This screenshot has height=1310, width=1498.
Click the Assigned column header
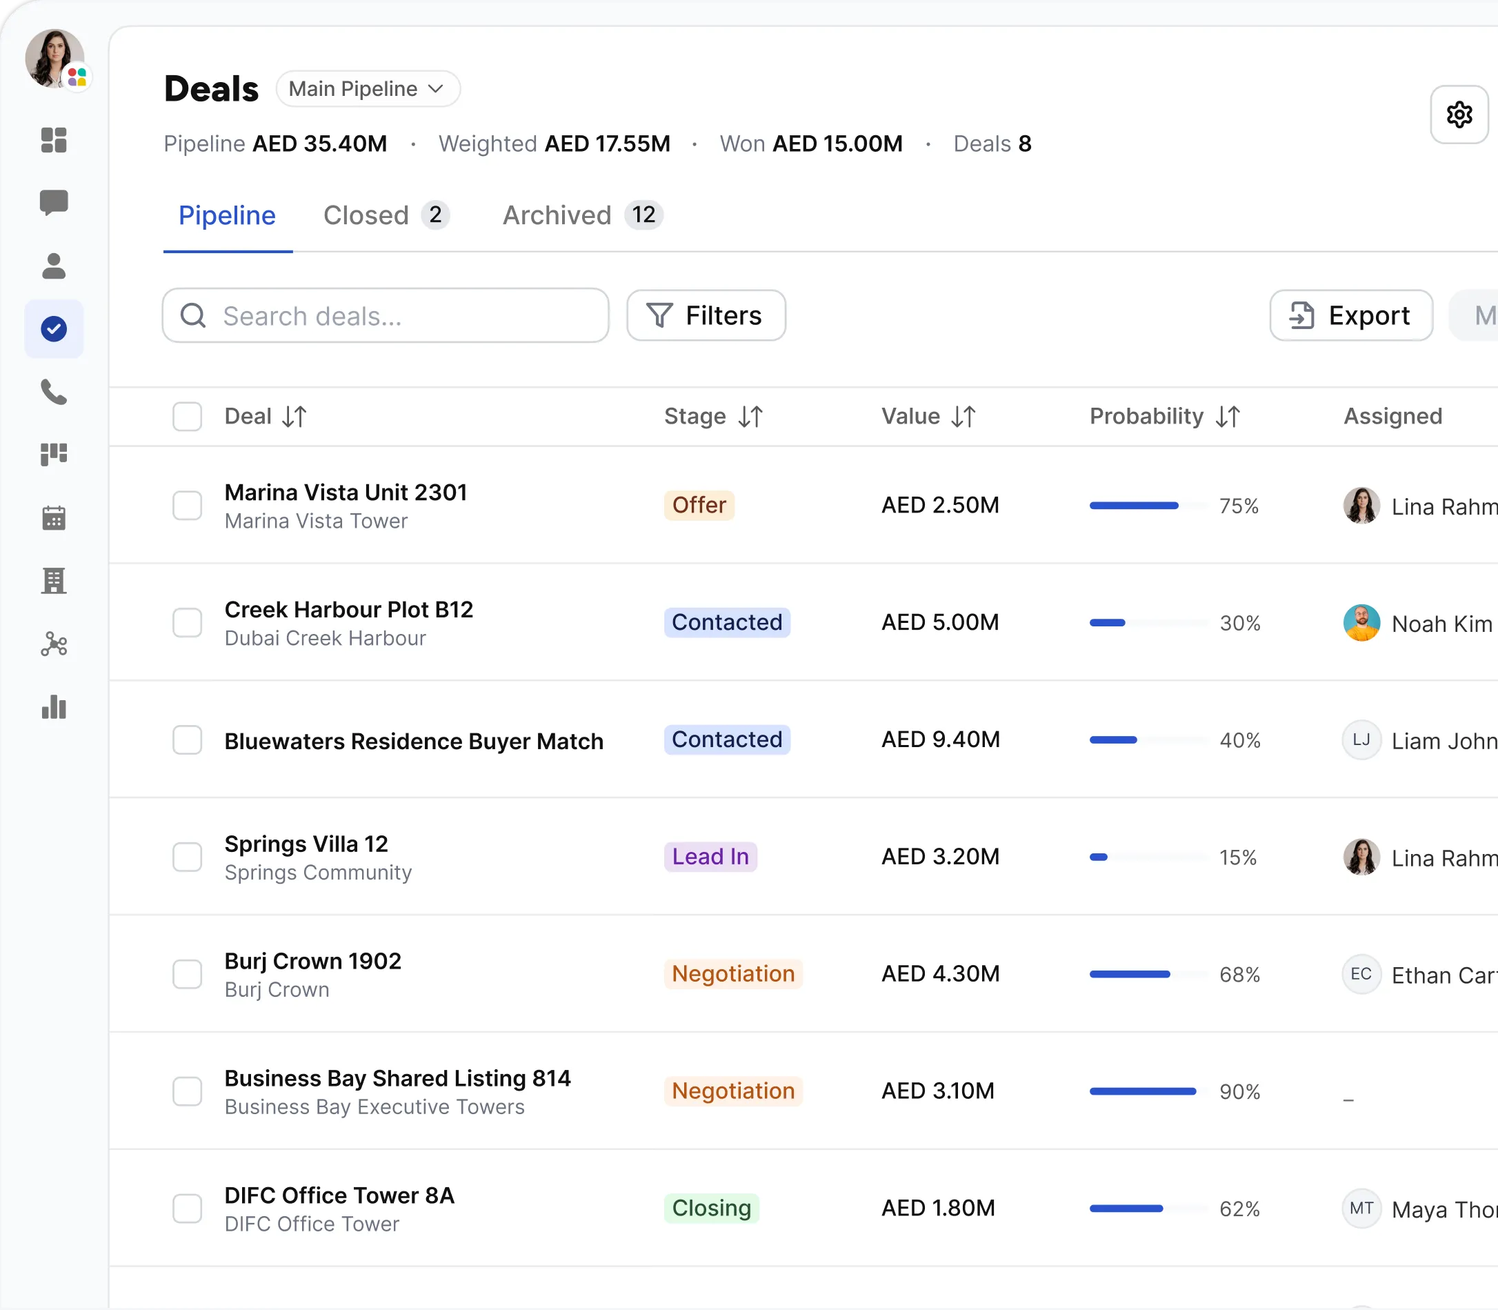[x=1392, y=417]
